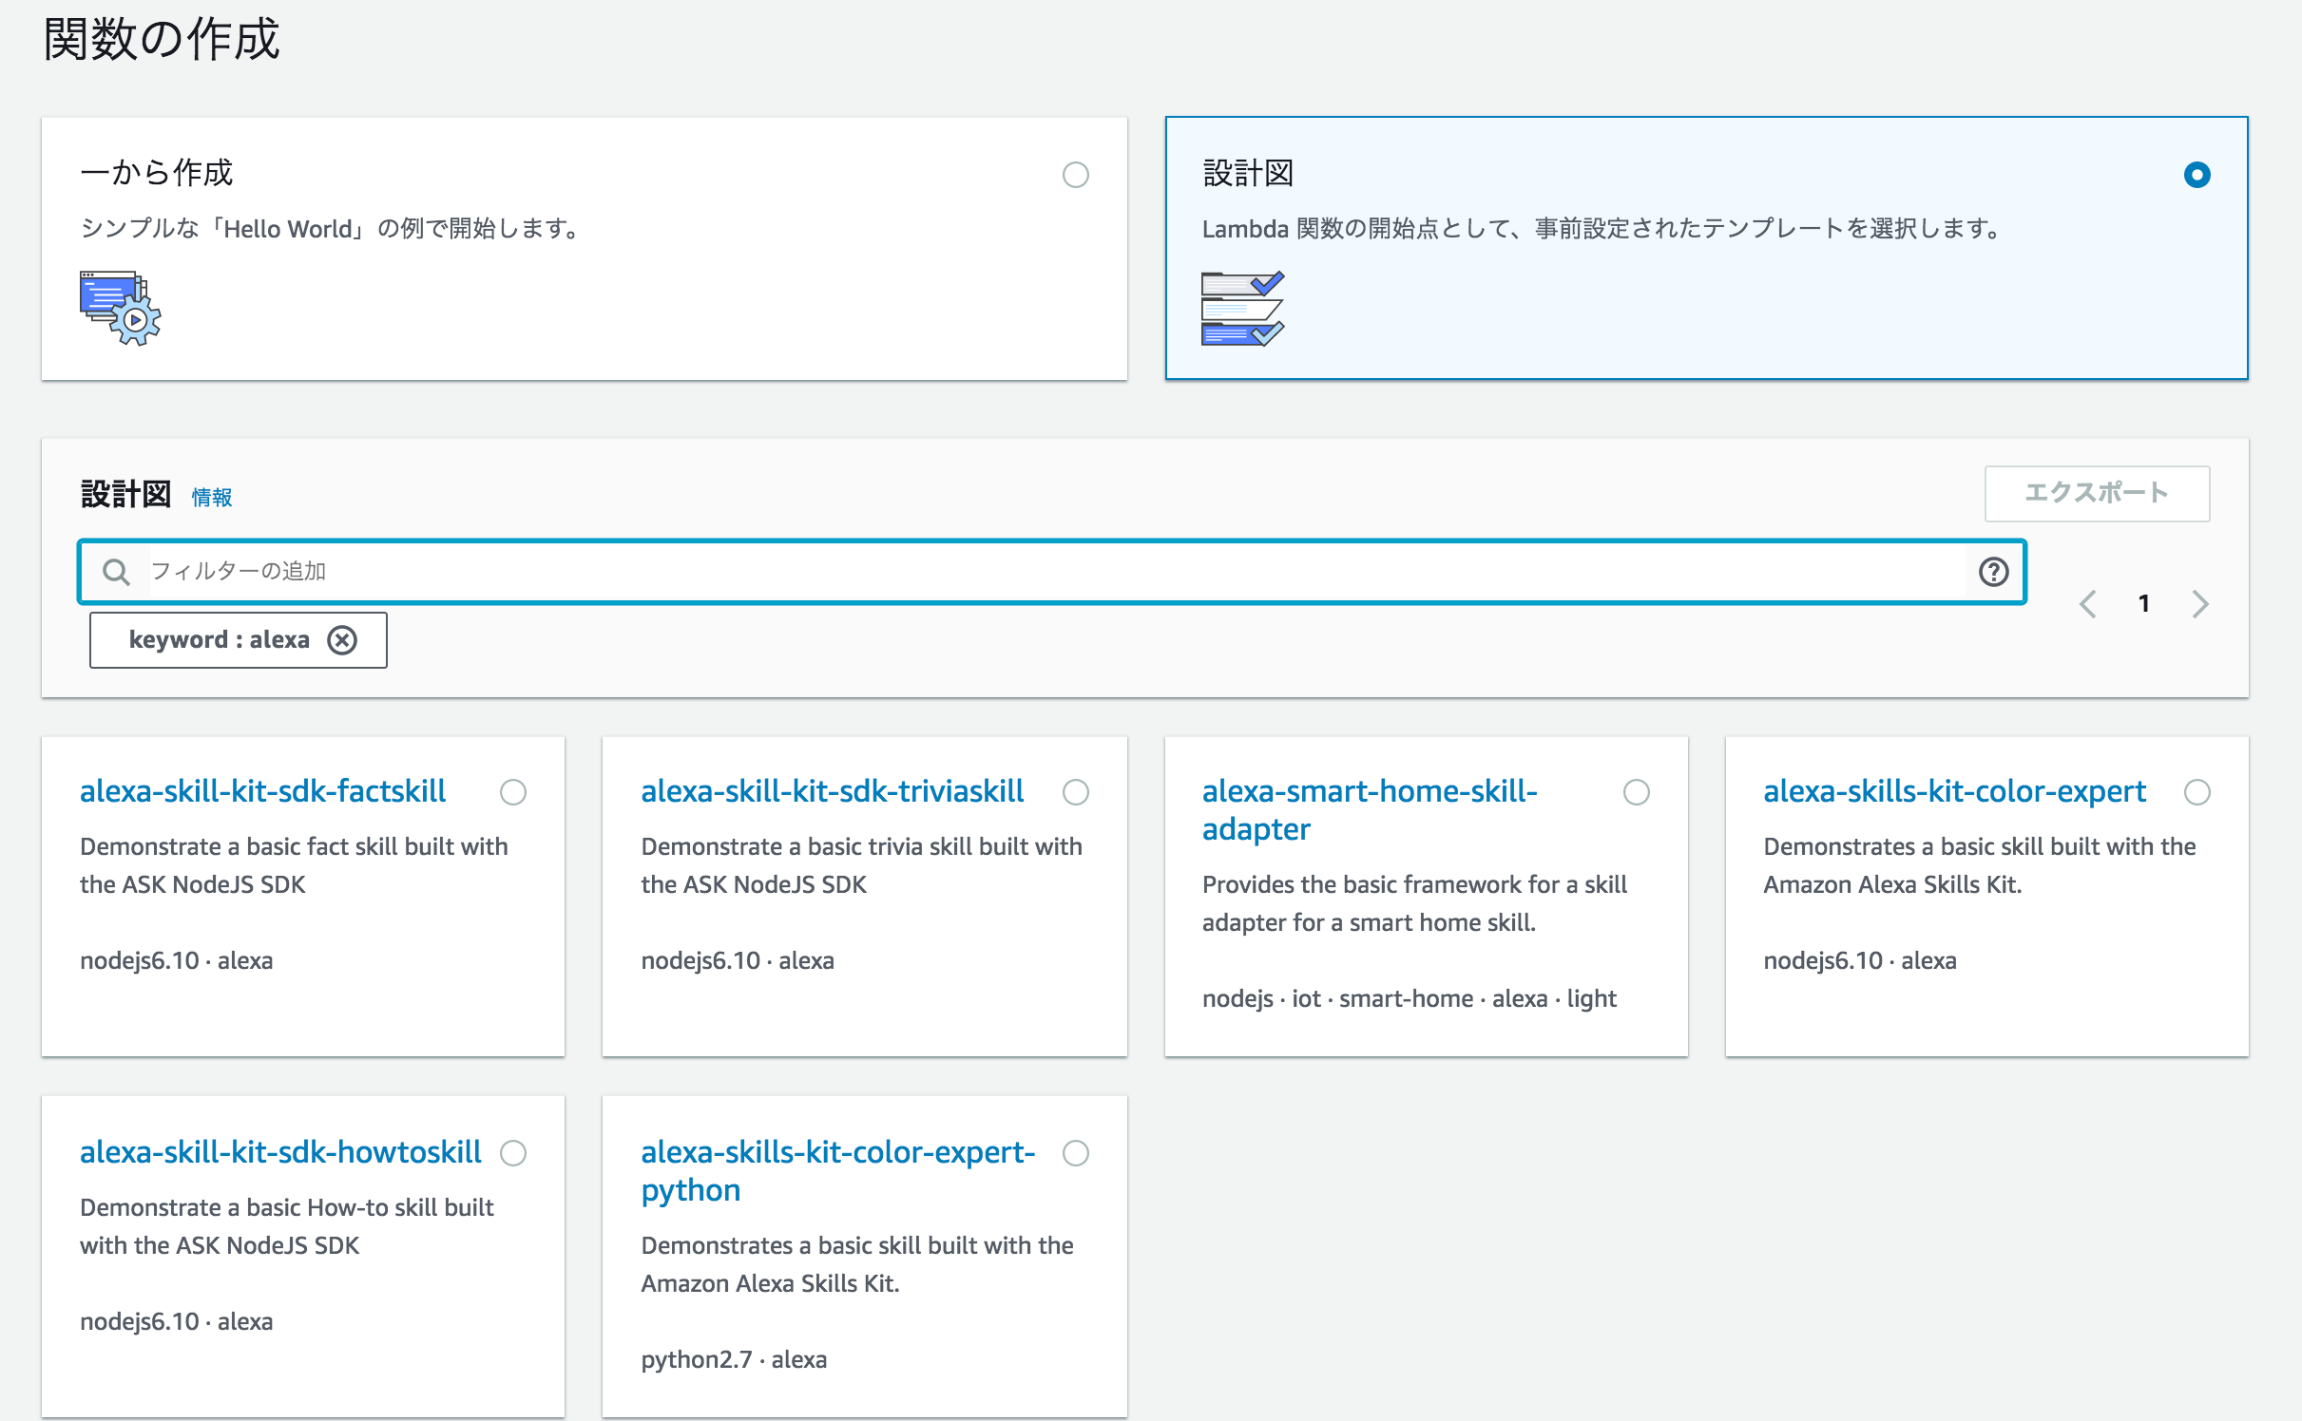The height and width of the screenshot is (1421, 2302).
Task: Go to next page of blueprints
Action: click(2200, 604)
